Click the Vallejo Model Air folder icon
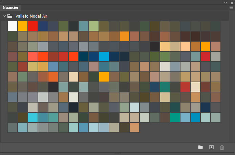This screenshot has width=235, height=155. [10, 16]
